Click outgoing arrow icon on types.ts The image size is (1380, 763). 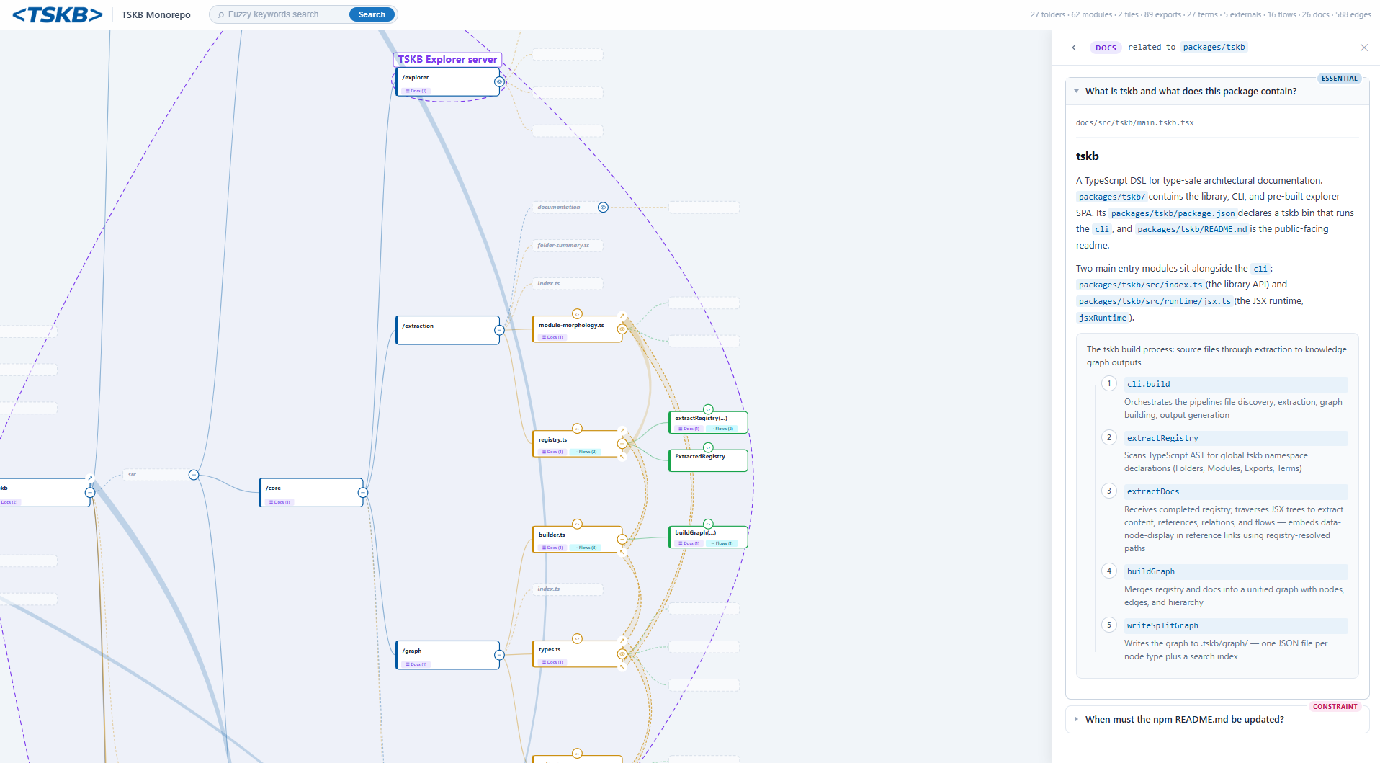[622, 641]
